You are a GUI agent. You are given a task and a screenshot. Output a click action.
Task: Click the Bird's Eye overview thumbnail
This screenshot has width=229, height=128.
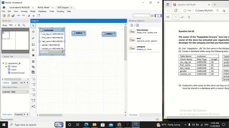click(x=15, y=41)
